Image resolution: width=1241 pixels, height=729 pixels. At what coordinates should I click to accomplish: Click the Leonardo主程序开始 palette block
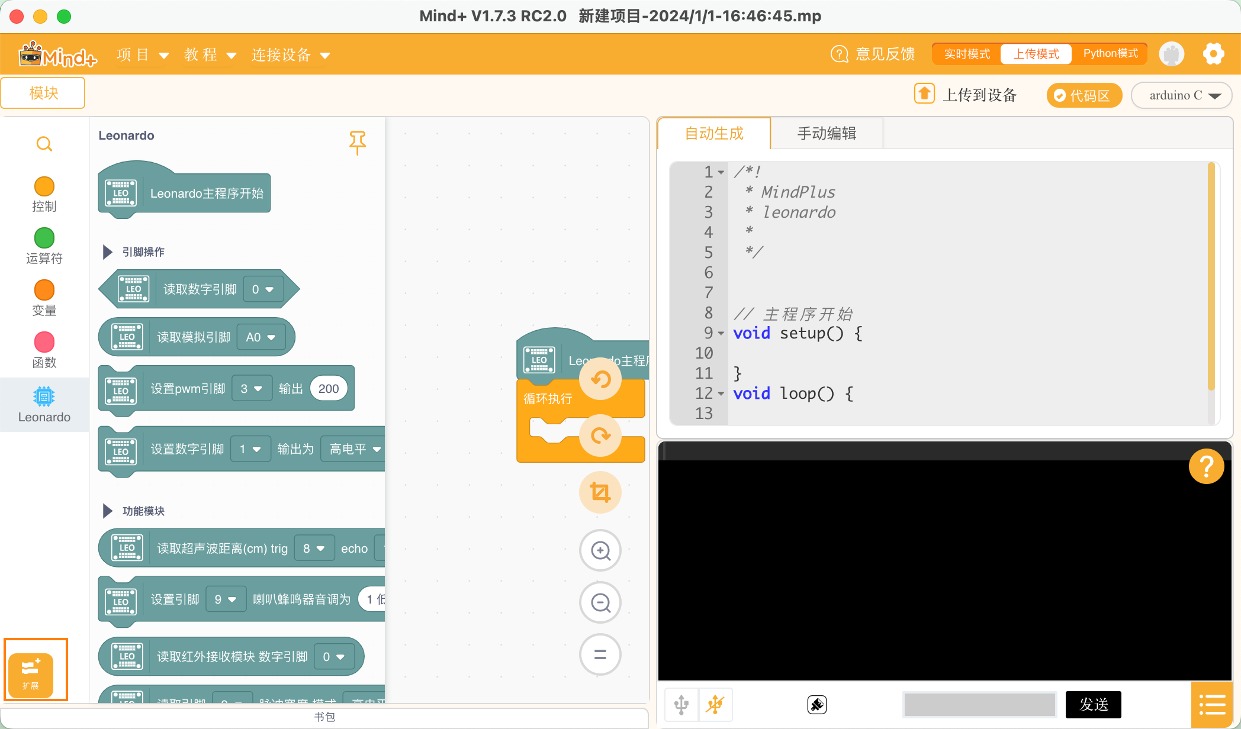[184, 191]
